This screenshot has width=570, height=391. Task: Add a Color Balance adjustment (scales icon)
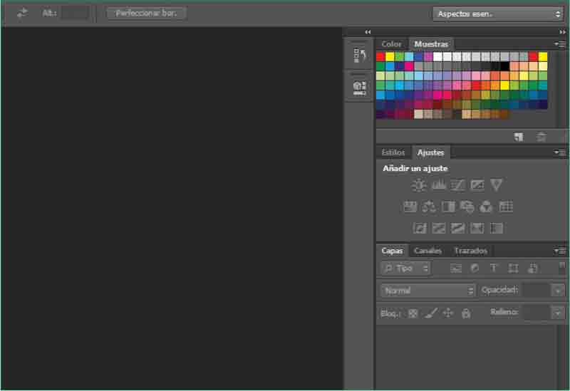coord(429,207)
